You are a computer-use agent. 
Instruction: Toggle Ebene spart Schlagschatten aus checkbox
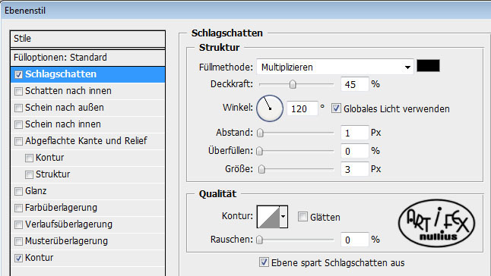click(x=264, y=262)
